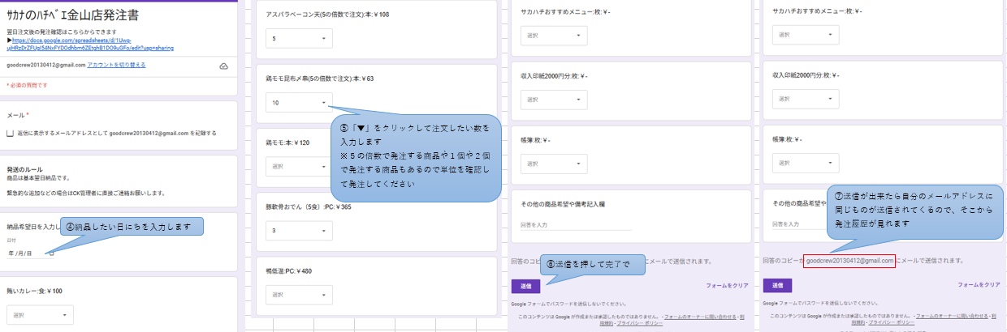This screenshot has height=332, width=1007.
Task: Open the 鶏モモ昆布〆串 dropdown showing 10
Action: (x=299, y=103)
